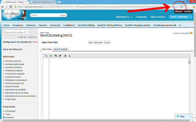
Task: Expand Gestionar usuarios tree node
Action: point(4,61)
